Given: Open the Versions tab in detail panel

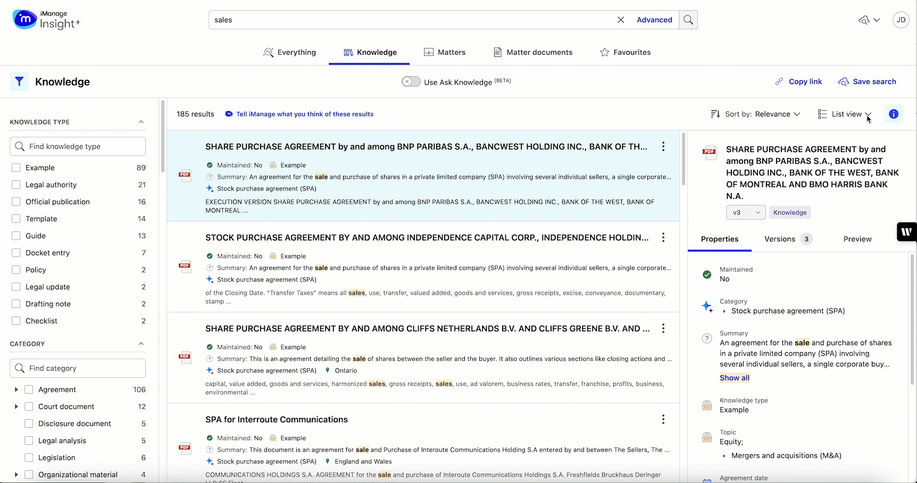Looking at the screenshot, I should tap(779, 239).
